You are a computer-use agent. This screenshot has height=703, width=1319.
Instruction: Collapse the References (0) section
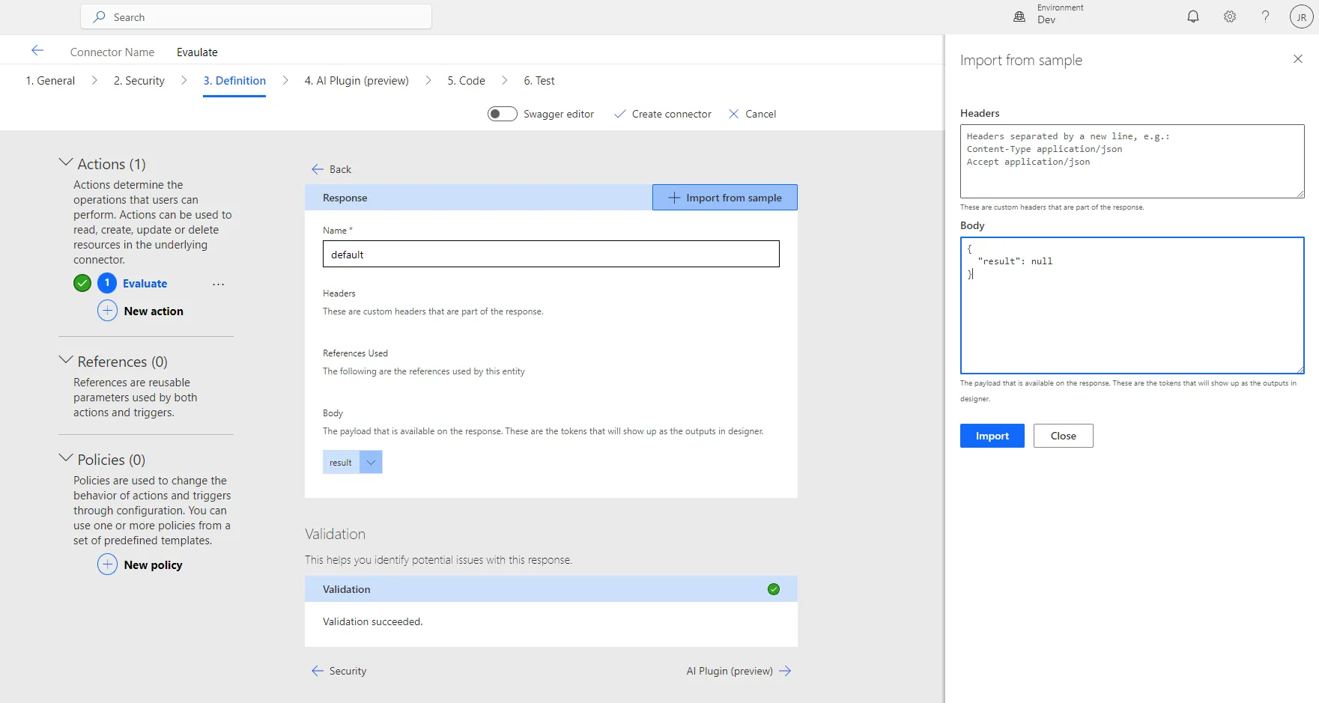pyautogui.click(x=66, y=360)
